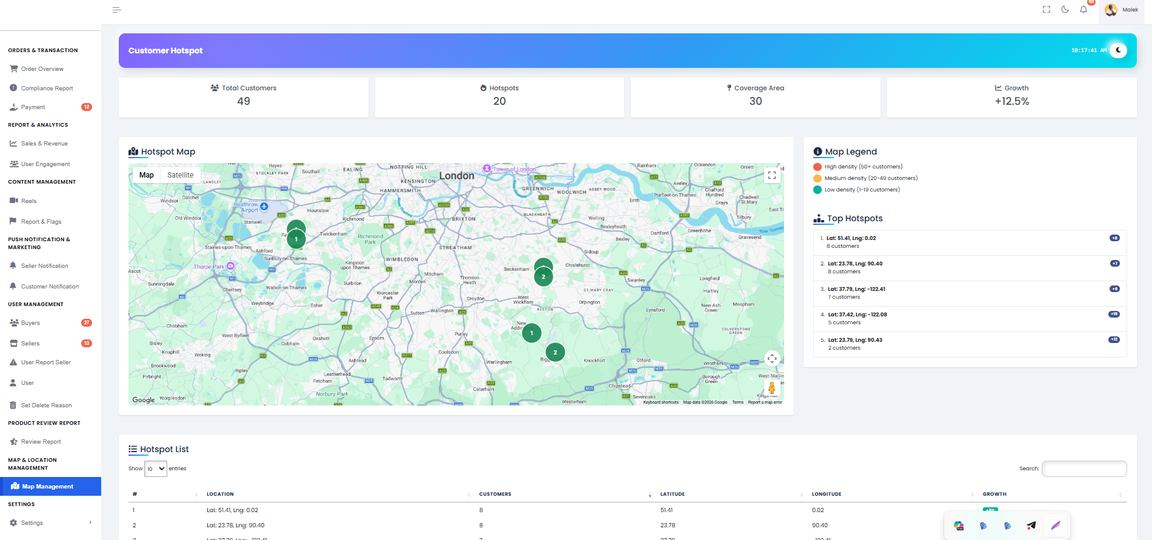
Task: Toggle the sidebar hamburger menu icon
Action: (117, 10)
